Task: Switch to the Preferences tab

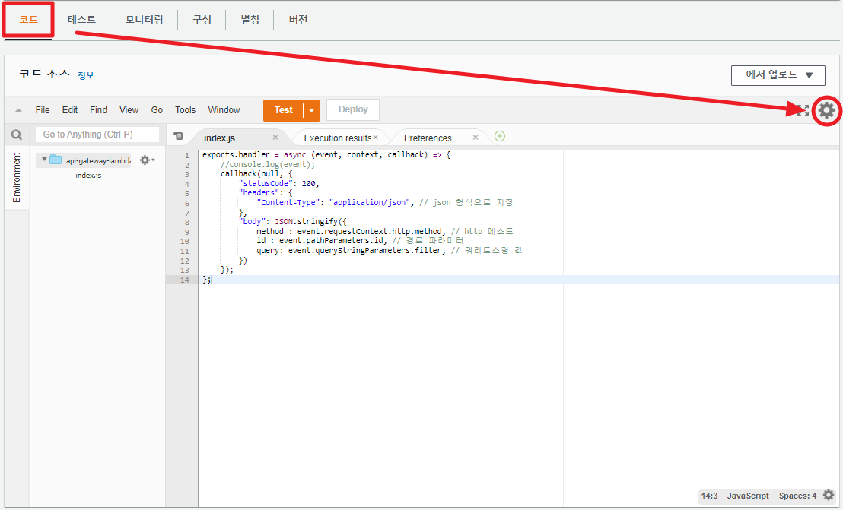Action: (428, 137)
